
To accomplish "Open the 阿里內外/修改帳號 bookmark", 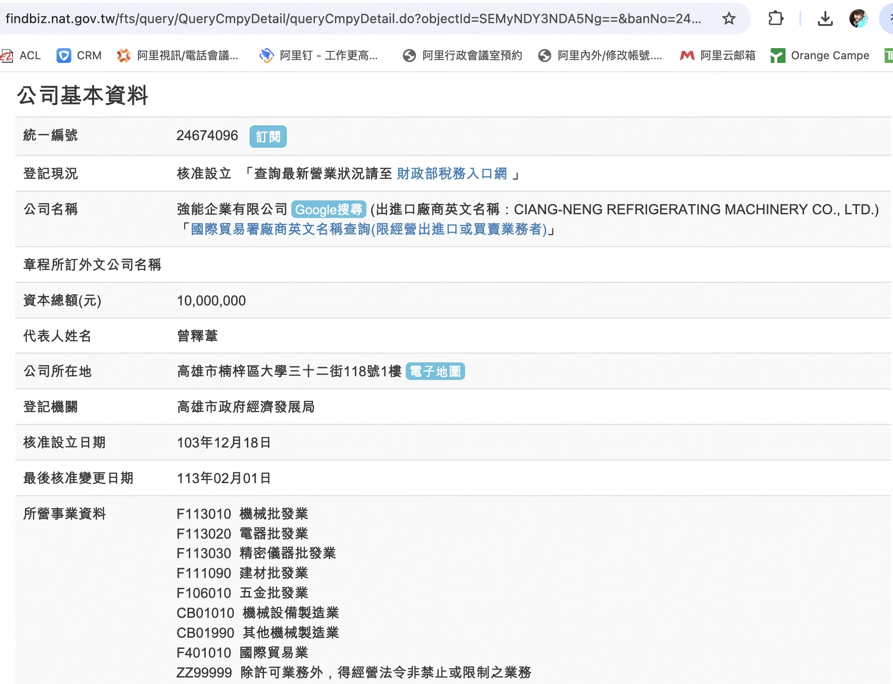I will (x=600, y=56).
